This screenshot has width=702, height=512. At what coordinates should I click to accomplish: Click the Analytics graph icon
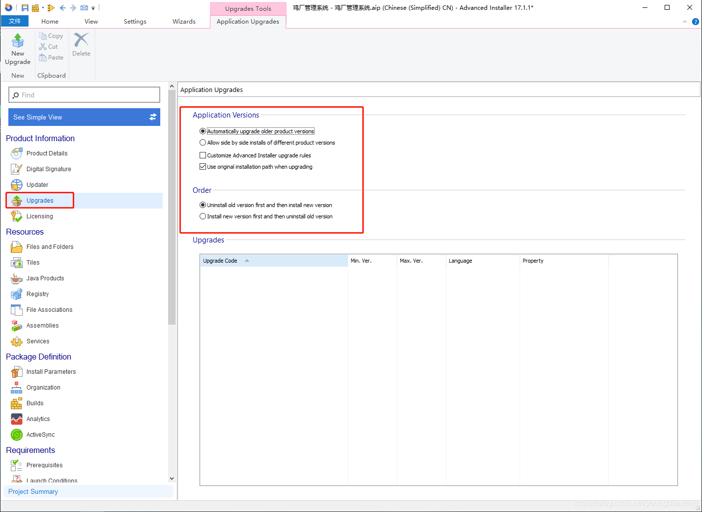(17, 419)
